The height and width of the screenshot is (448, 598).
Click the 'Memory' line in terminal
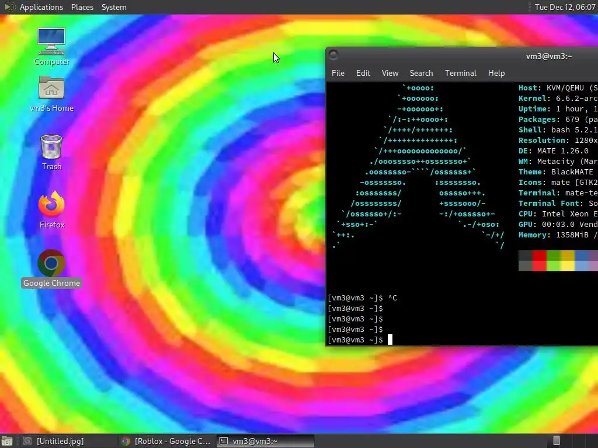point(558,235)
